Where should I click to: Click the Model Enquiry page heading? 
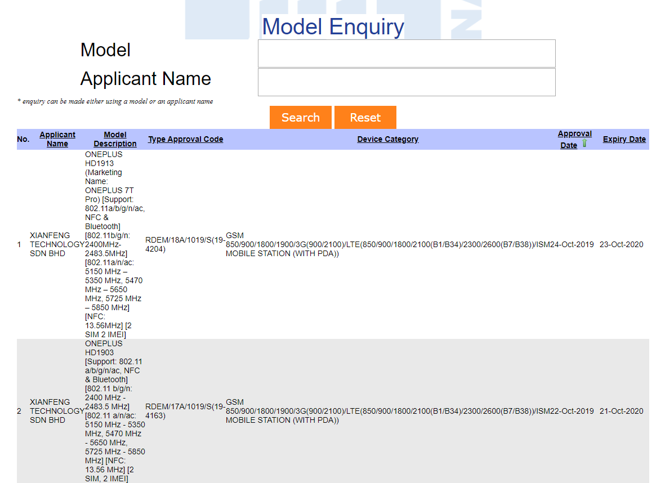pyautogui.click(x=333, y=26)
